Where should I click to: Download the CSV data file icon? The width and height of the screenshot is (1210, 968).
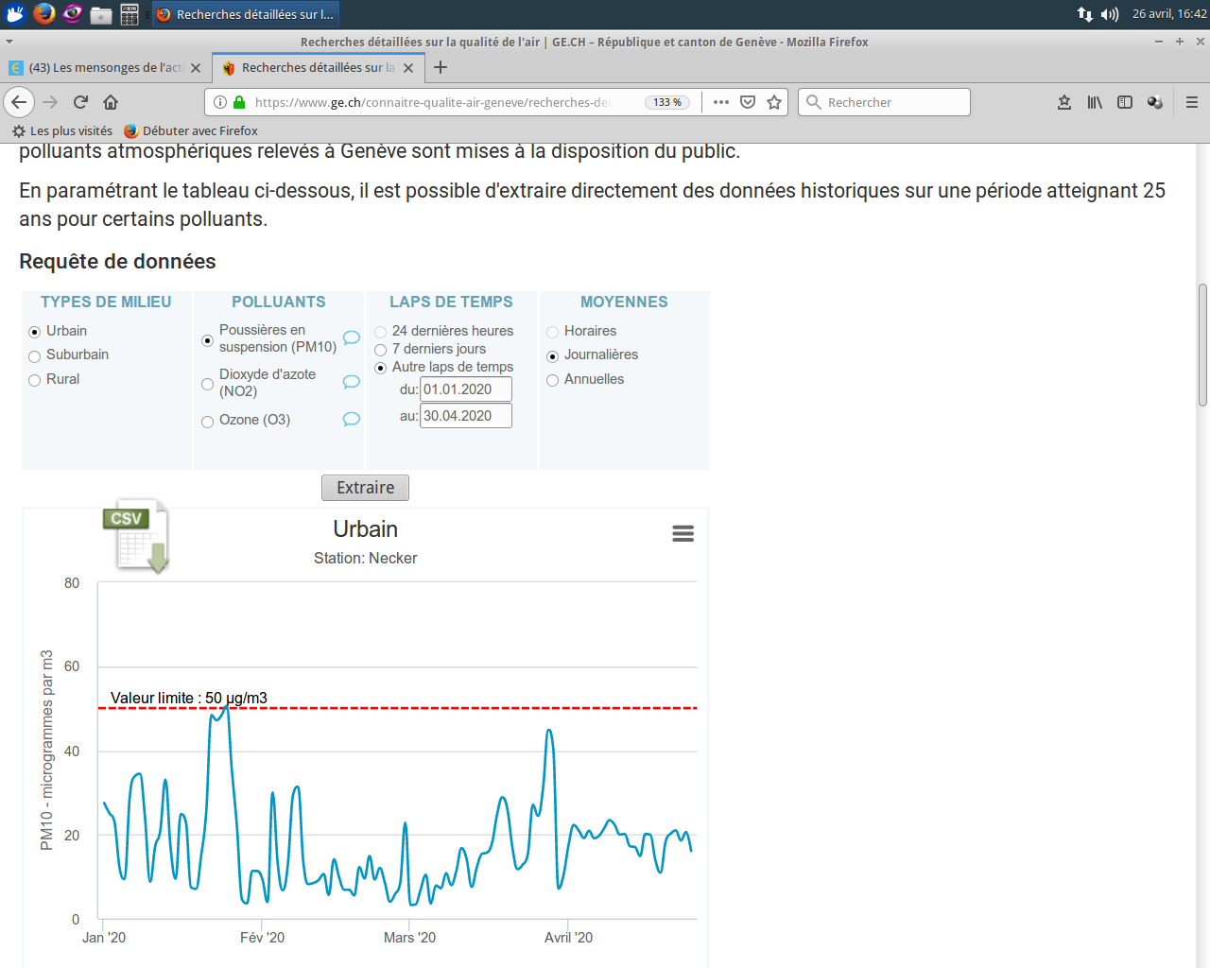(x=137, y=536)
